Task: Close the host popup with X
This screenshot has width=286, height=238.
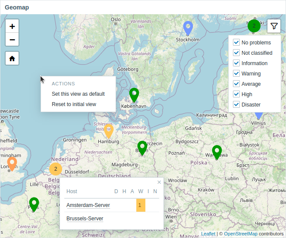Action: coord(159,182)
